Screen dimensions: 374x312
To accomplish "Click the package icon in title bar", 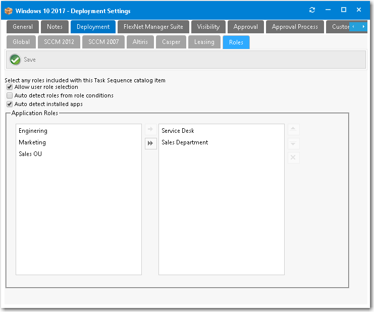I will click(8, 11).
